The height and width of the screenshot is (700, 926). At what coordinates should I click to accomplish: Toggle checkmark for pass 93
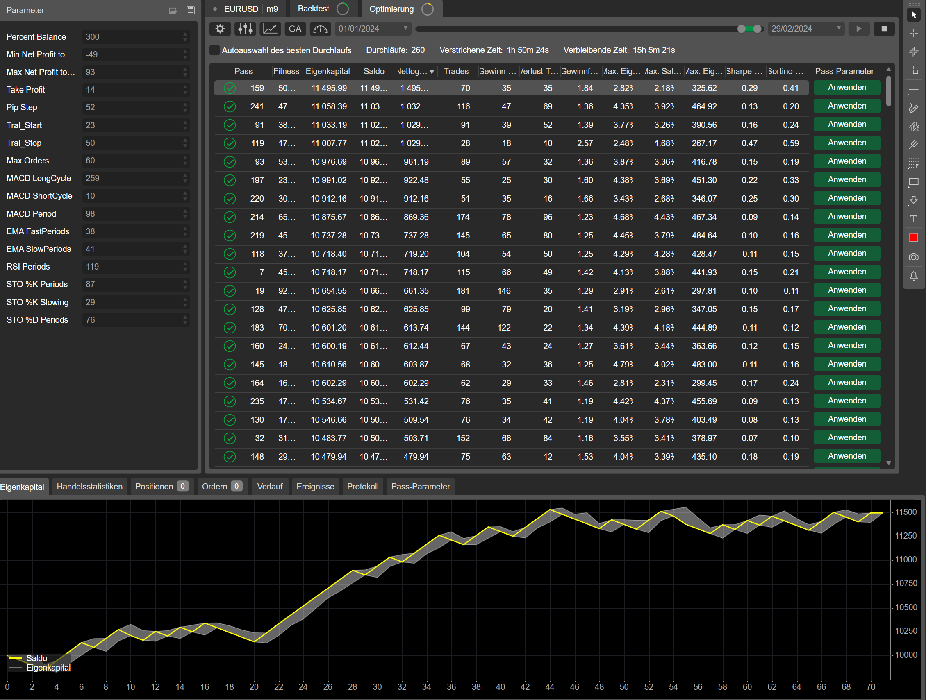coord(230,161)
